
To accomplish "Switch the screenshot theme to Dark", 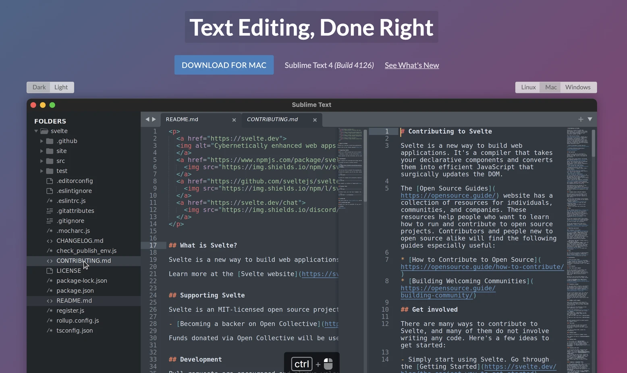I will (39, 87).
